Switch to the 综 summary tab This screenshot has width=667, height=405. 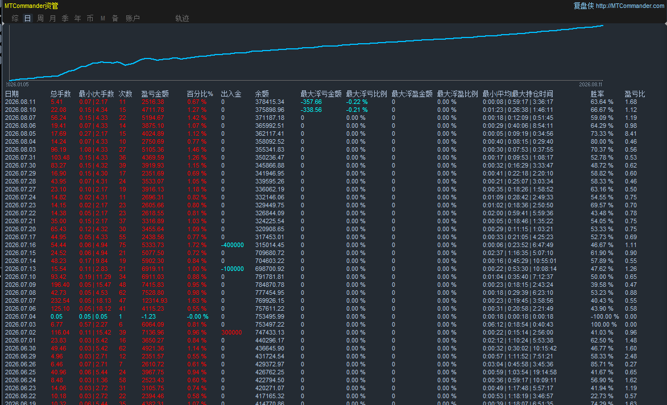(x=15, y=18)
